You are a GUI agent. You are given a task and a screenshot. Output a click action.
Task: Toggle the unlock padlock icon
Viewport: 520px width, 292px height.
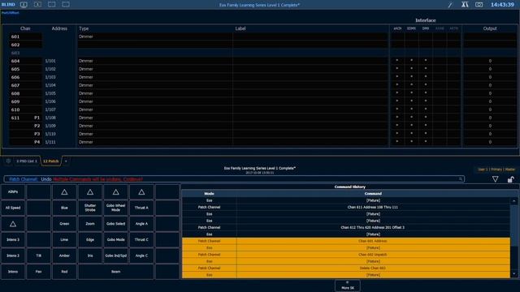click(x=510, y=179)
